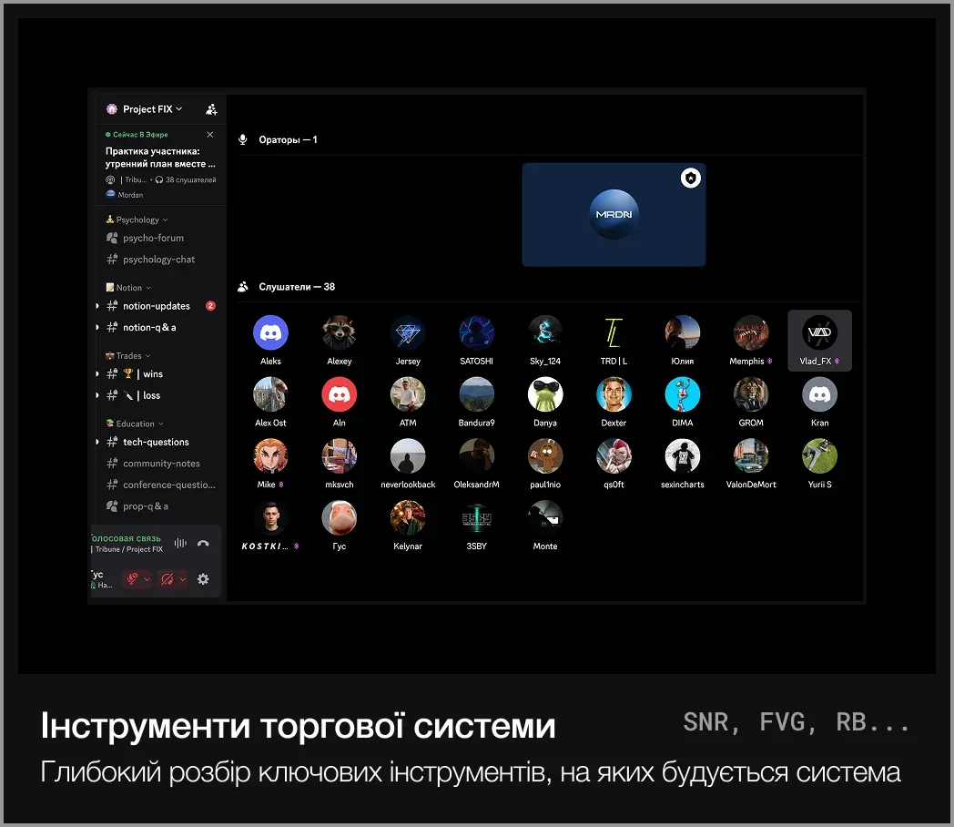Image resolution: width=954 pixels, height=827 pixels.
Task: Click the Discord avatar of user Aleks
Action: pyautogui.click(x=270, y=332)
